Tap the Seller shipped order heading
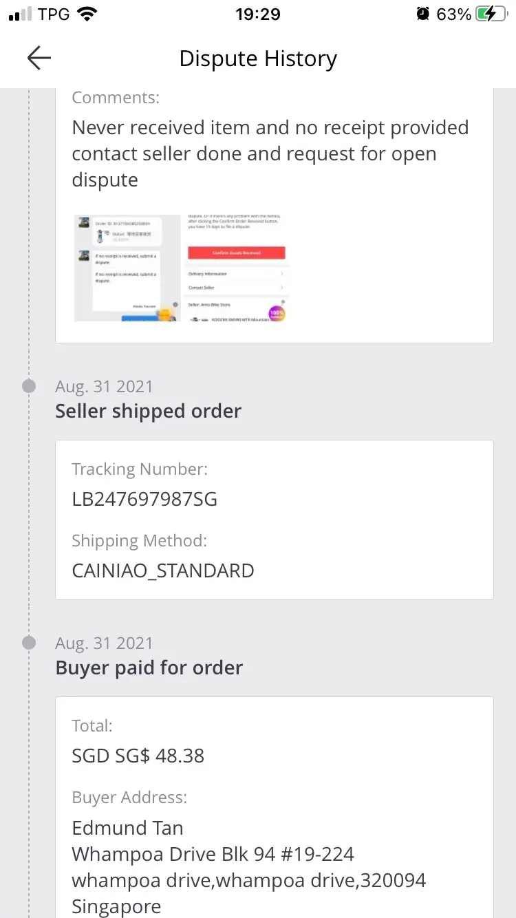 point(149,411)
